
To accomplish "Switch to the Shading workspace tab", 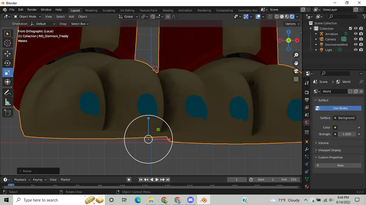I will [x=168, y=10].
